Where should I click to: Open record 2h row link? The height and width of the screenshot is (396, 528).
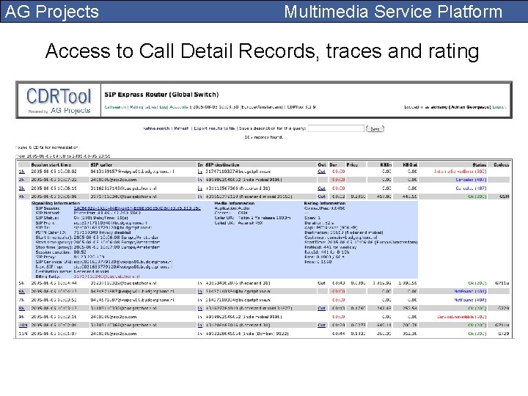click(x=21, y=180)
